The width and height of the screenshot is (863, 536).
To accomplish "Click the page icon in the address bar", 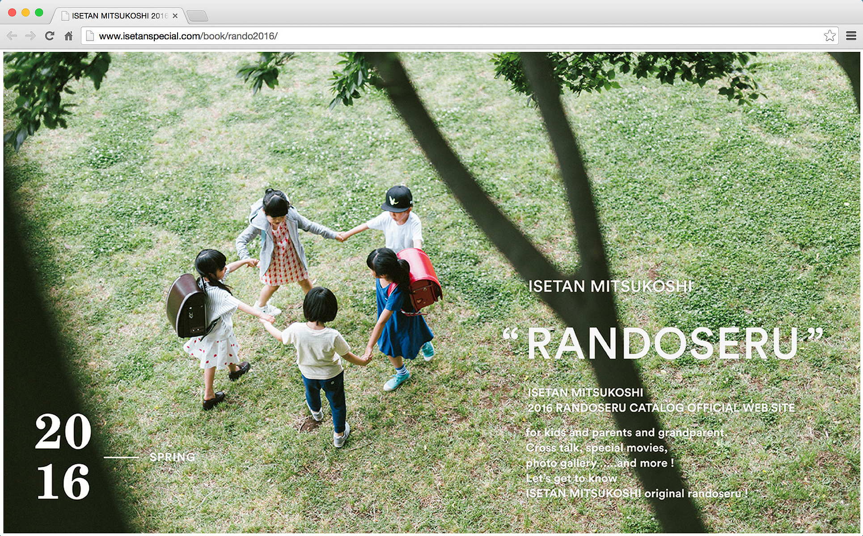I will [x=90, y=36].
